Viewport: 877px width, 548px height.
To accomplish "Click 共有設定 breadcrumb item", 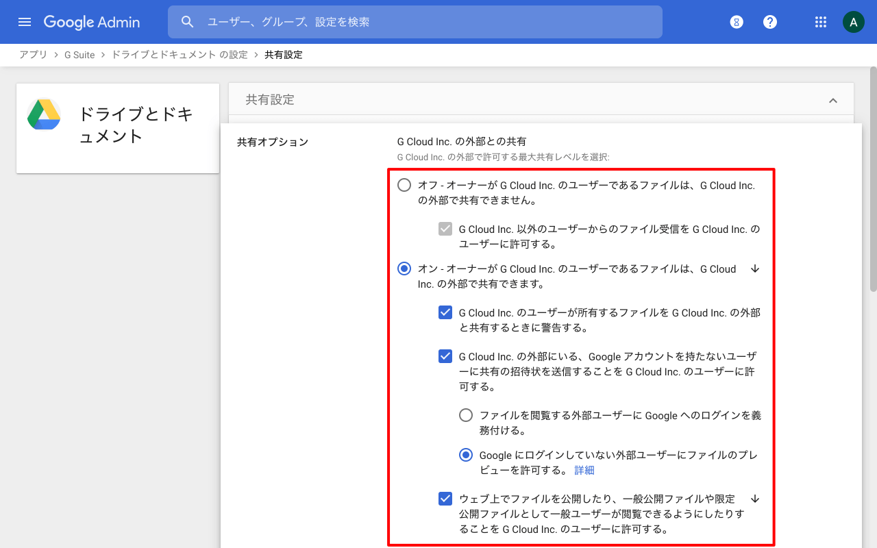I will click(x=284, y=55).
